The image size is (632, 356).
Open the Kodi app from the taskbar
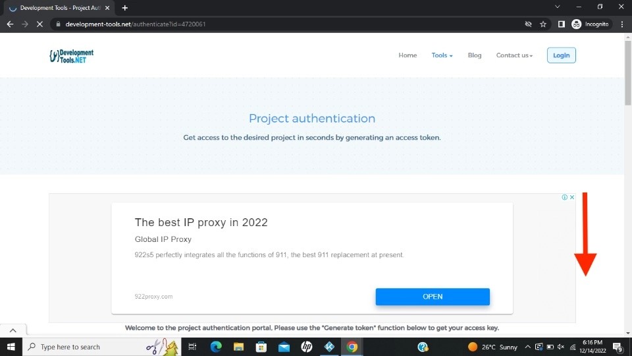[329, 347]
